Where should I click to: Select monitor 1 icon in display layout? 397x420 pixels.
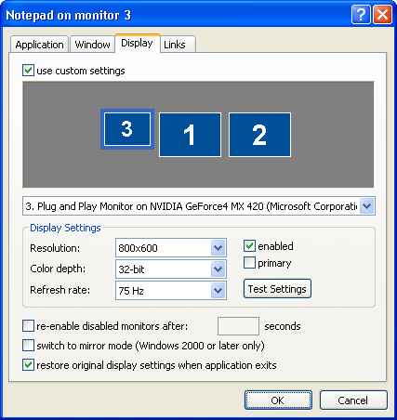pyautogui.click(x=190, y=135)
